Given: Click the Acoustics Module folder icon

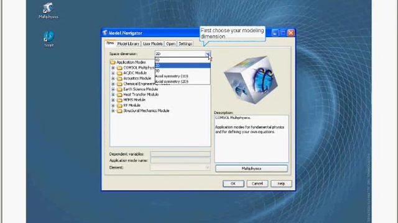Looking at the screenshot, I should coord(119,79).
